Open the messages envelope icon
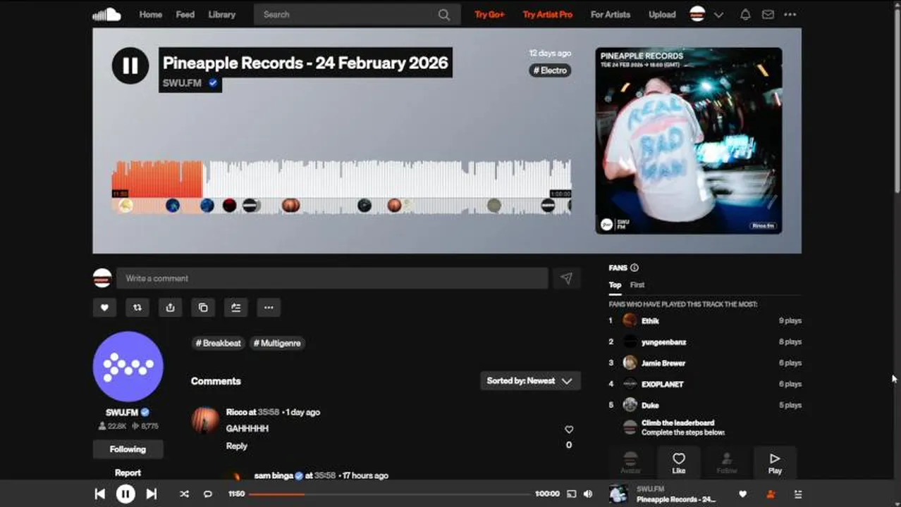Viewport: 901px width, 507px height. 768,15
